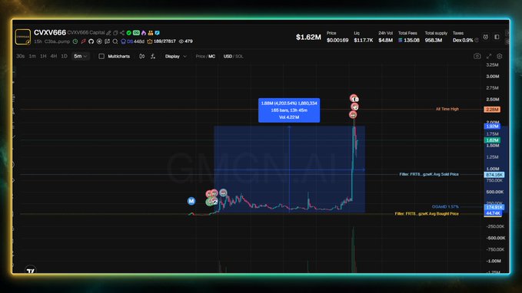Screen dimensions: 522x293
Task: Open the indicators fx icon
Action: 153,56
